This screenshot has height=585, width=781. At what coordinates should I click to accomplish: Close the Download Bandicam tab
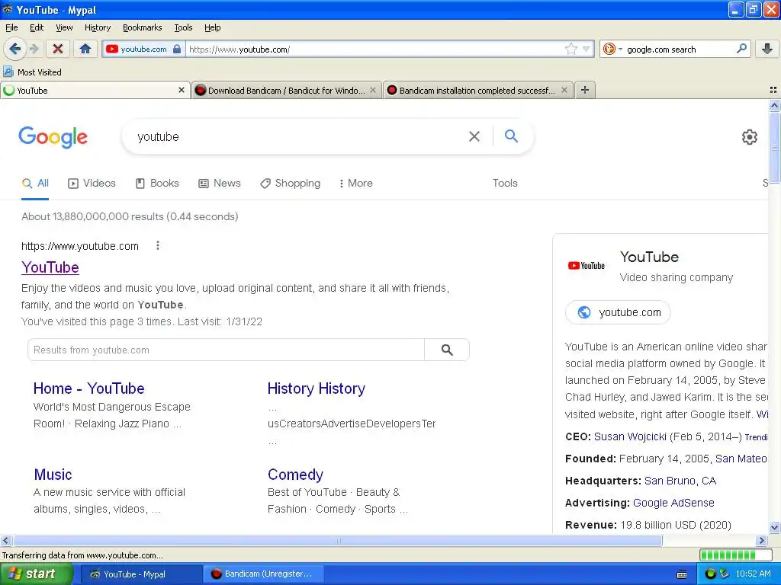tap(372, 90)
